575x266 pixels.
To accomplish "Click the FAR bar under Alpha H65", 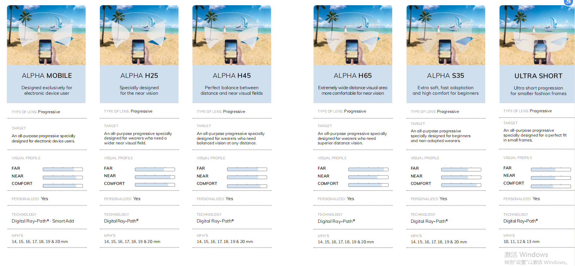I will [x=368, y=169].
